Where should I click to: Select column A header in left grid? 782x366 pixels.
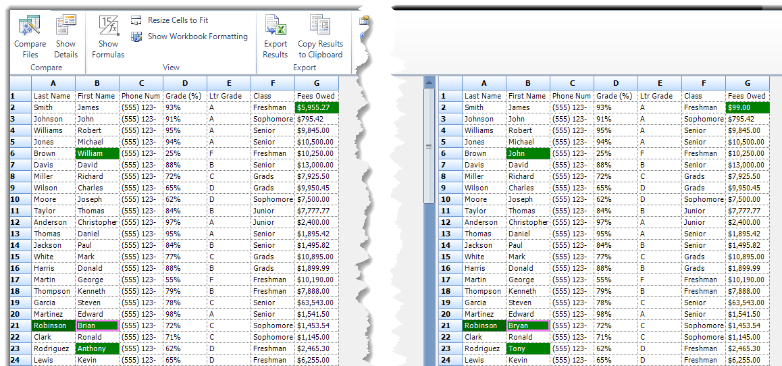(x=53, y=83)
